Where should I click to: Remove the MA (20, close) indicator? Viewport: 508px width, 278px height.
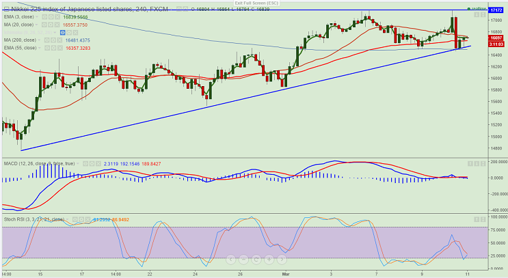click(x=57, y=25)
